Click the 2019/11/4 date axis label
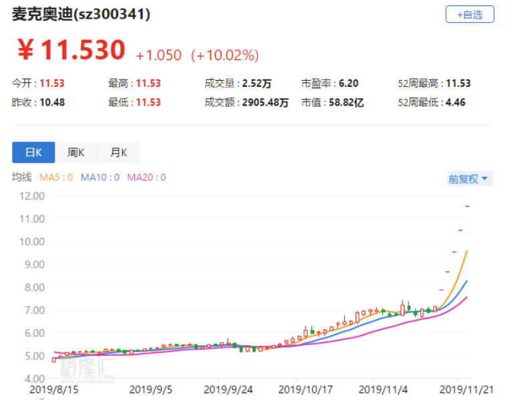Screen dimensions: 518x400 tap(383, 390)
